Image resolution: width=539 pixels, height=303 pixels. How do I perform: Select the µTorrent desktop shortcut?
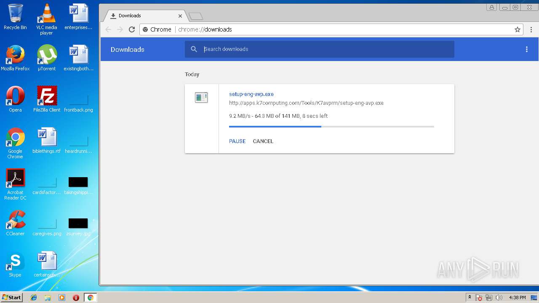47,58
